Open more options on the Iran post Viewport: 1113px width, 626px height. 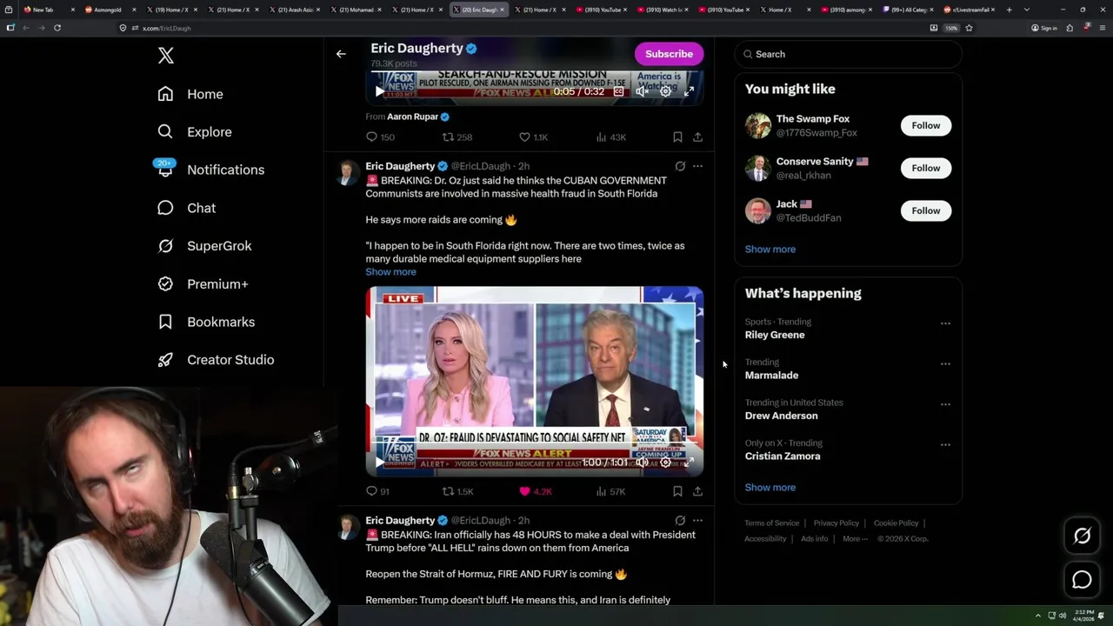point(697,521)
